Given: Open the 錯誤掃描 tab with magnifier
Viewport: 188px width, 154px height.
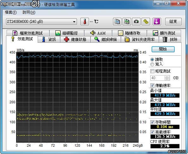Looking at the screenshot, I should (106, 40).
